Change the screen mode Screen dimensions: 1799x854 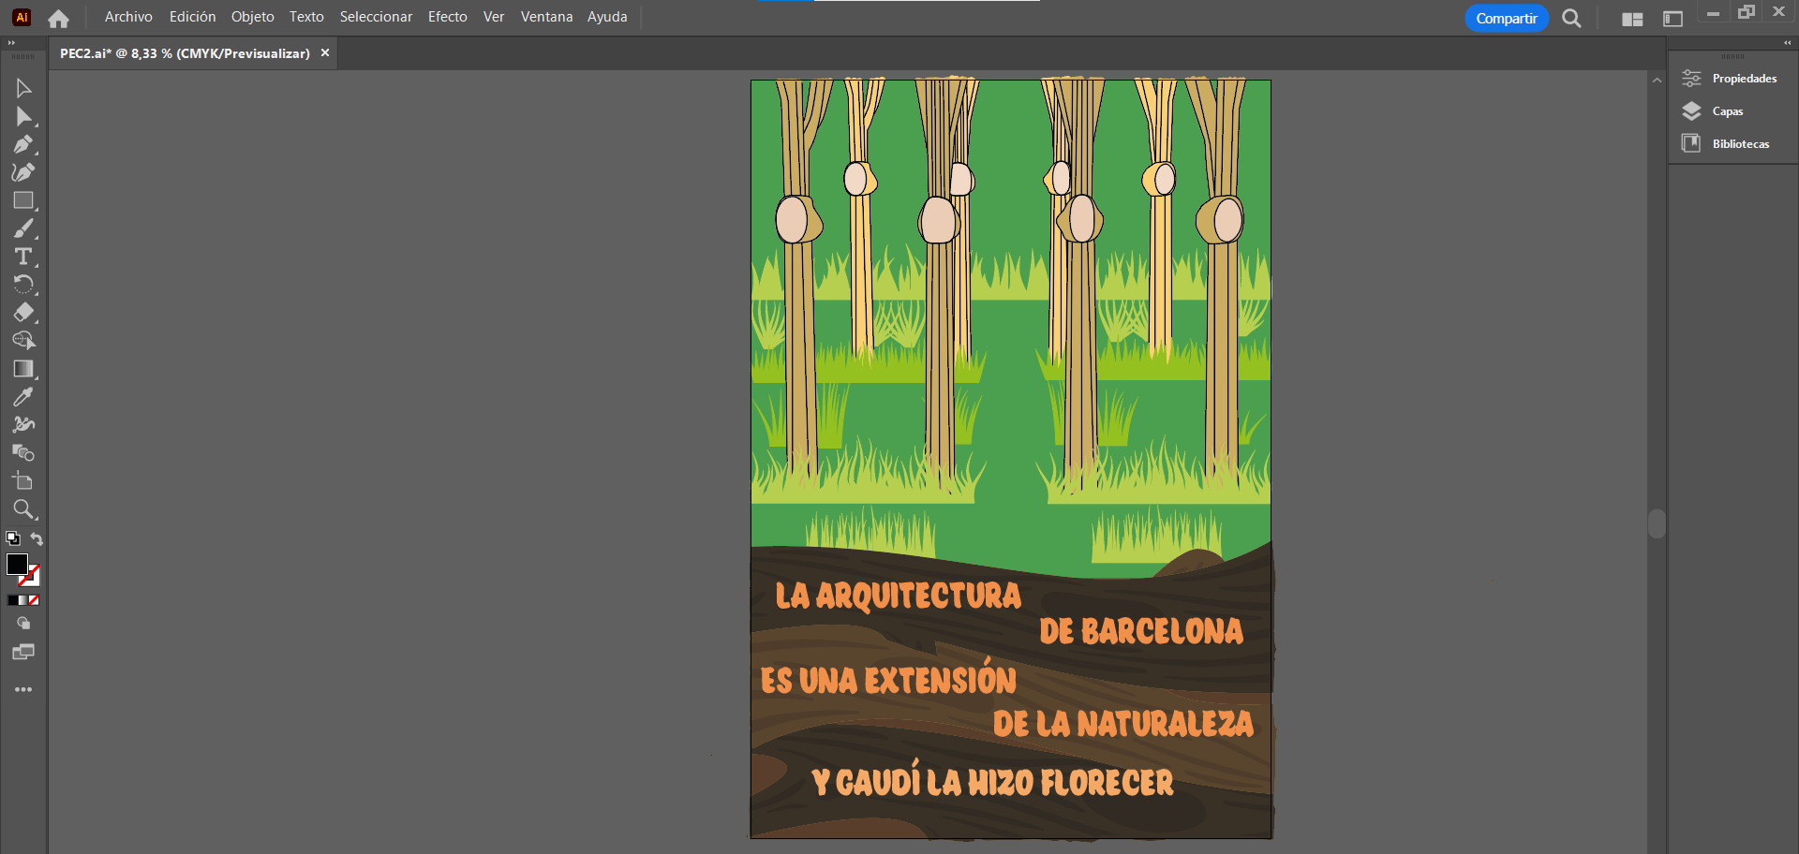[23, 652]
